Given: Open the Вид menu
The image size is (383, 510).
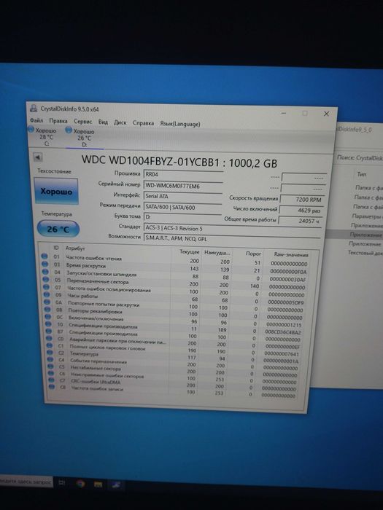Looking at the screenshot, I should 103,122.
